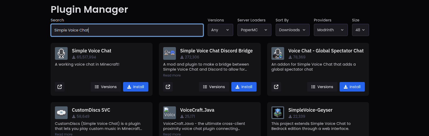Read more about VoiceCraft.Java
Viewport: 429px width, 136px height.
[x=172, y=134]
